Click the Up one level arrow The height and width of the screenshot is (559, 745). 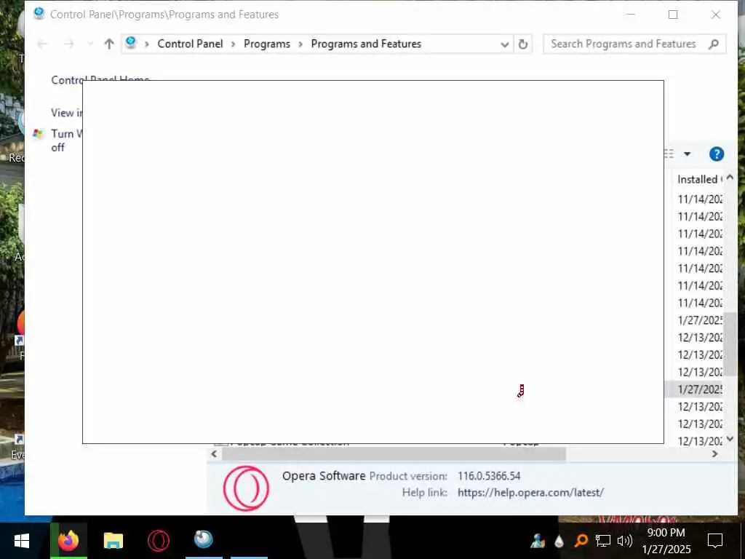[109, 44]
